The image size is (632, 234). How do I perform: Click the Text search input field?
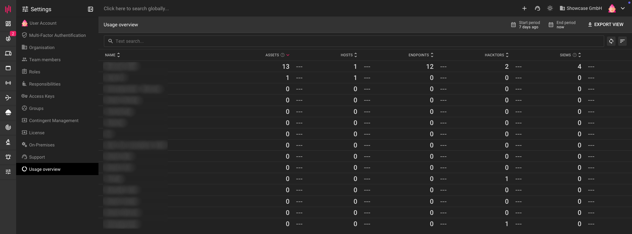pyautogui.click(x=356, y=41)
